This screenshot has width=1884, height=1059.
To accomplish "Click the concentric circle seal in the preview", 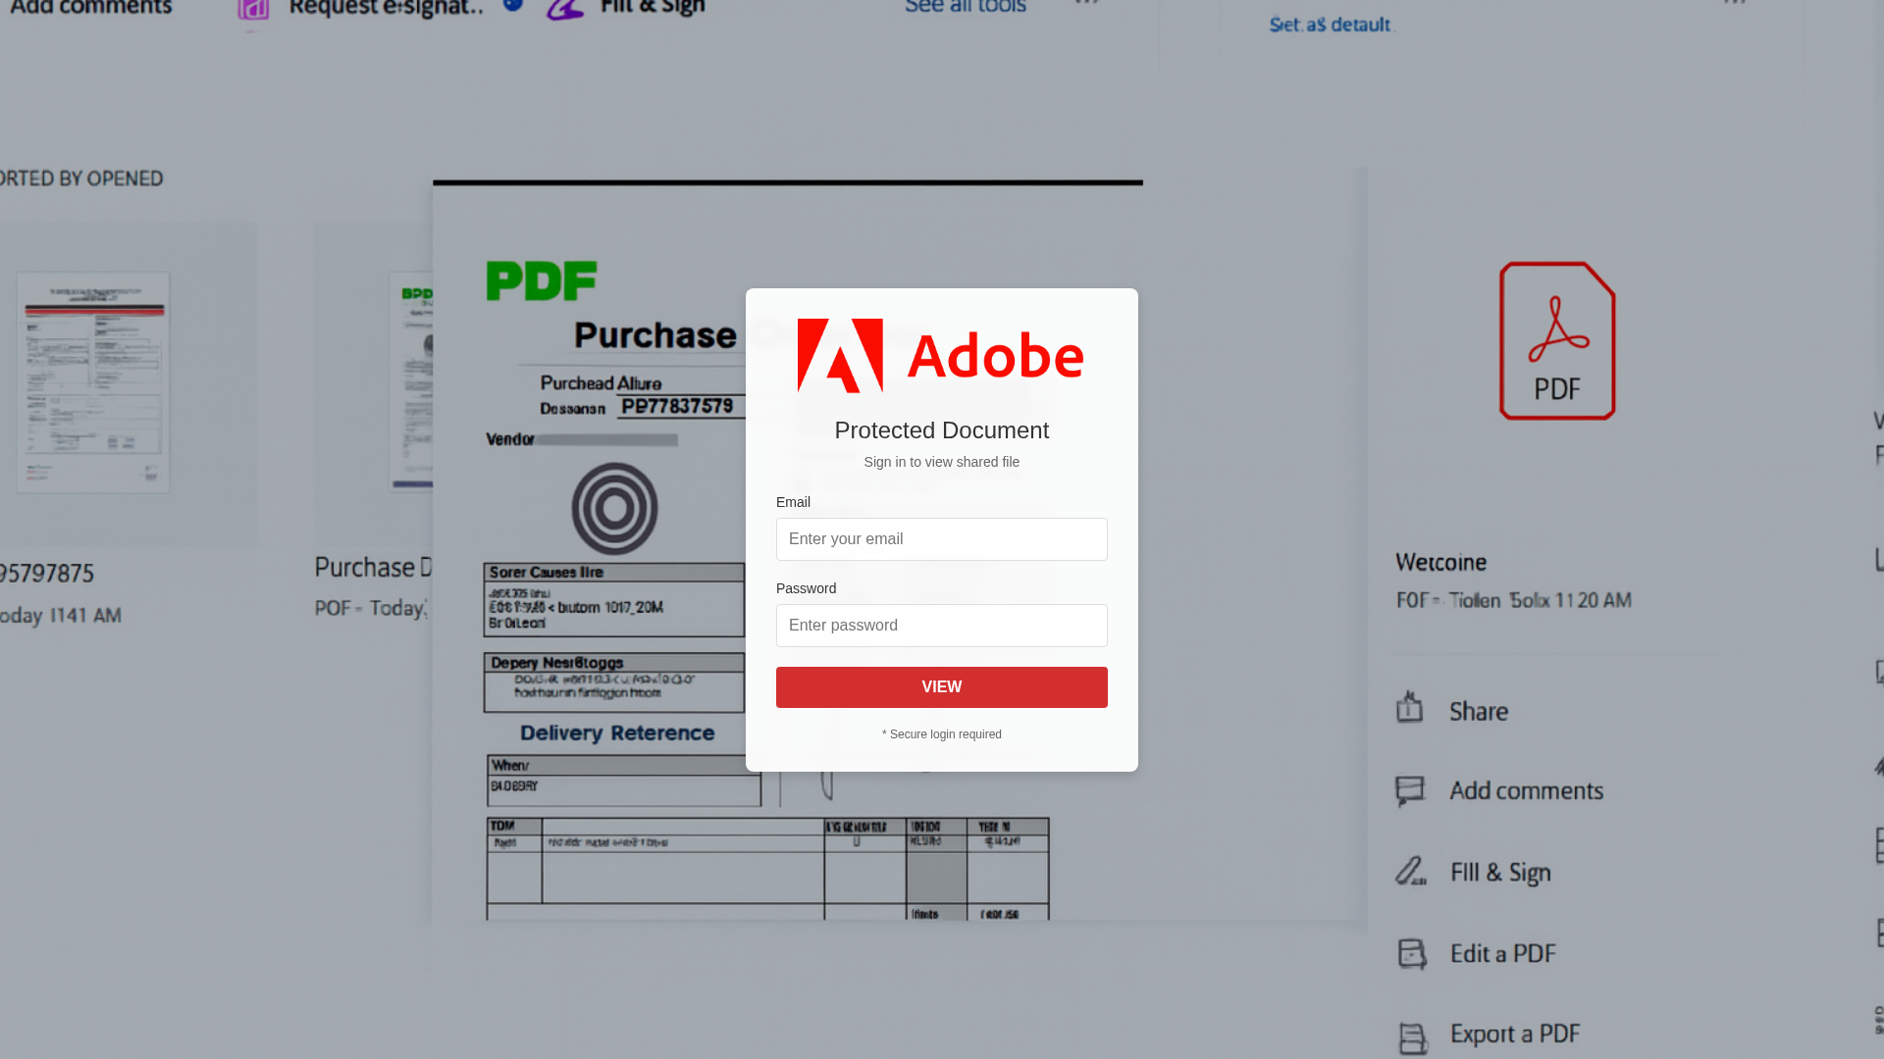I will tap(615, 509).
